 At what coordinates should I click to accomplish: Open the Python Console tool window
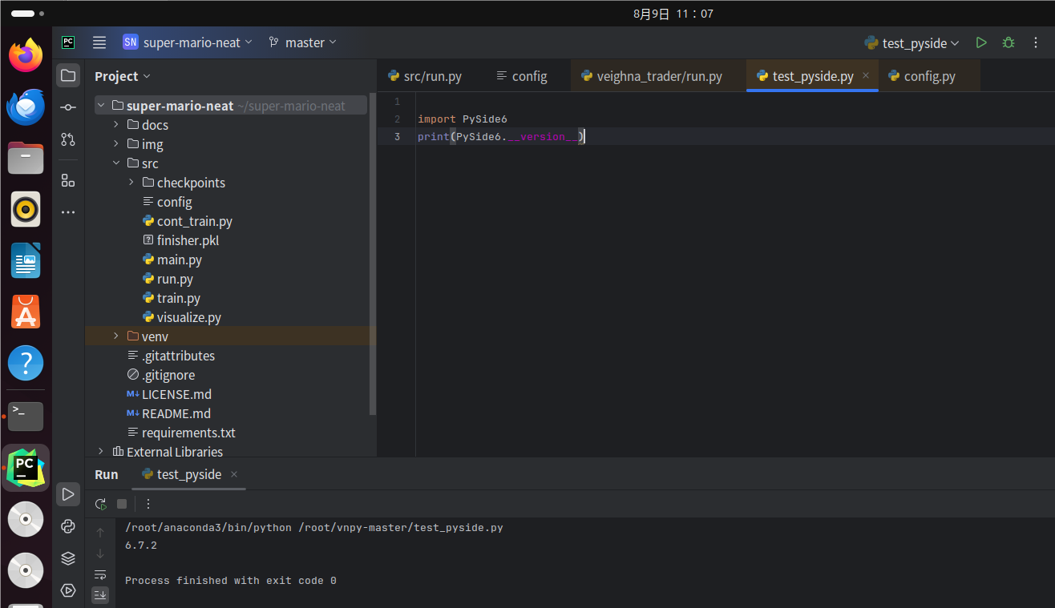(68, 526)
